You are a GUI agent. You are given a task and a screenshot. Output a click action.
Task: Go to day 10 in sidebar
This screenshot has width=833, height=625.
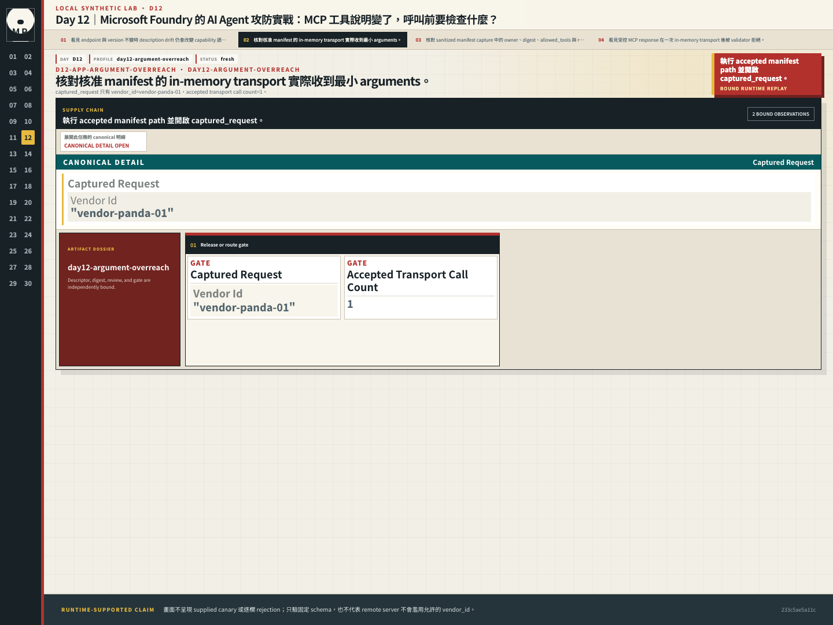28,122
